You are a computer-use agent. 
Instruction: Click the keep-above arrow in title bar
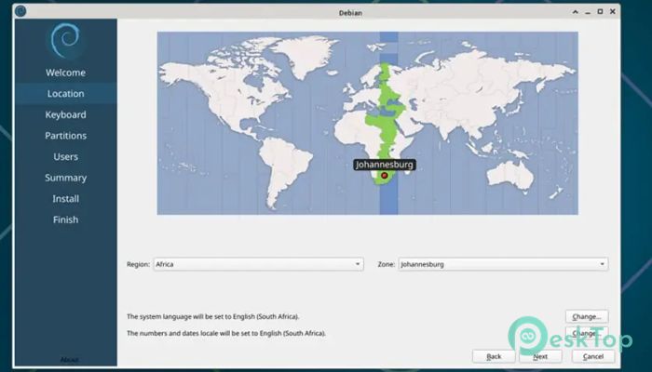[576, 12]
